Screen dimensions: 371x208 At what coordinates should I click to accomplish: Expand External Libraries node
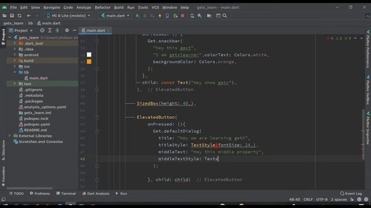click(x=9, y=136)
